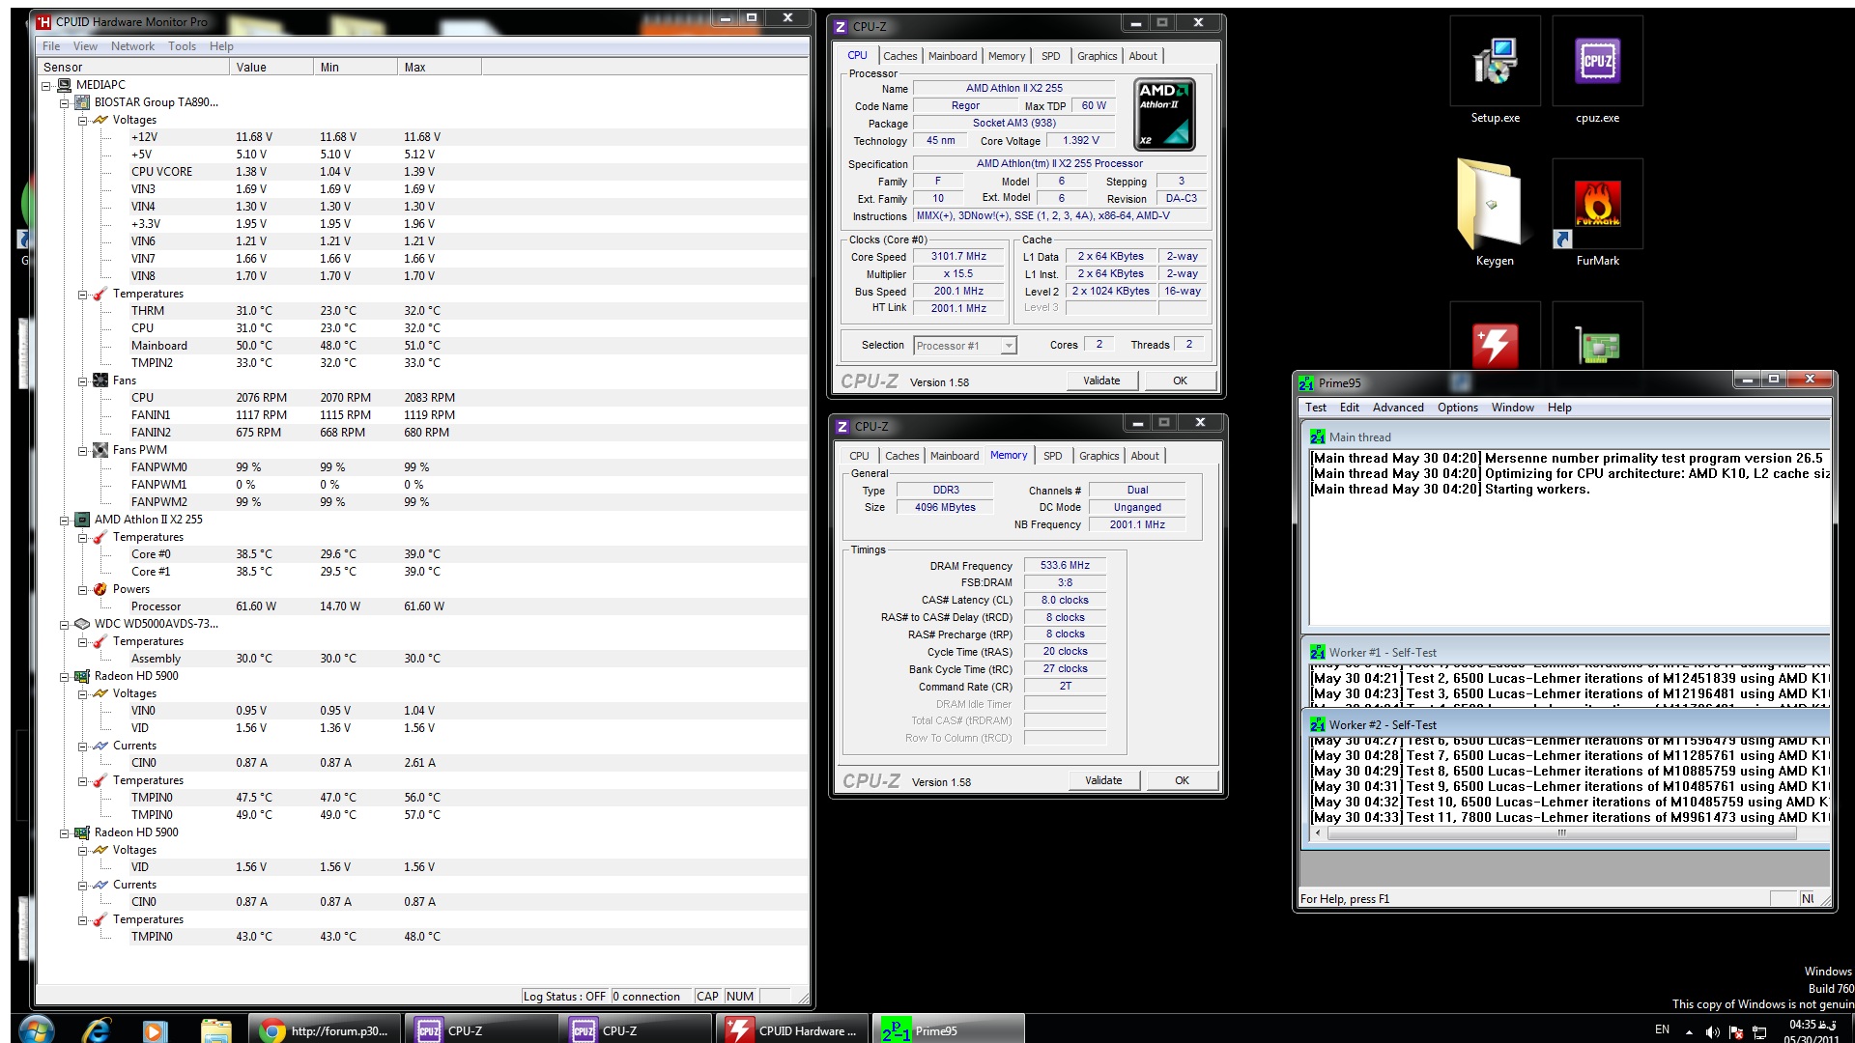
Task: Open the File menu in Hardware Monitor
Action: pos(51,46)
